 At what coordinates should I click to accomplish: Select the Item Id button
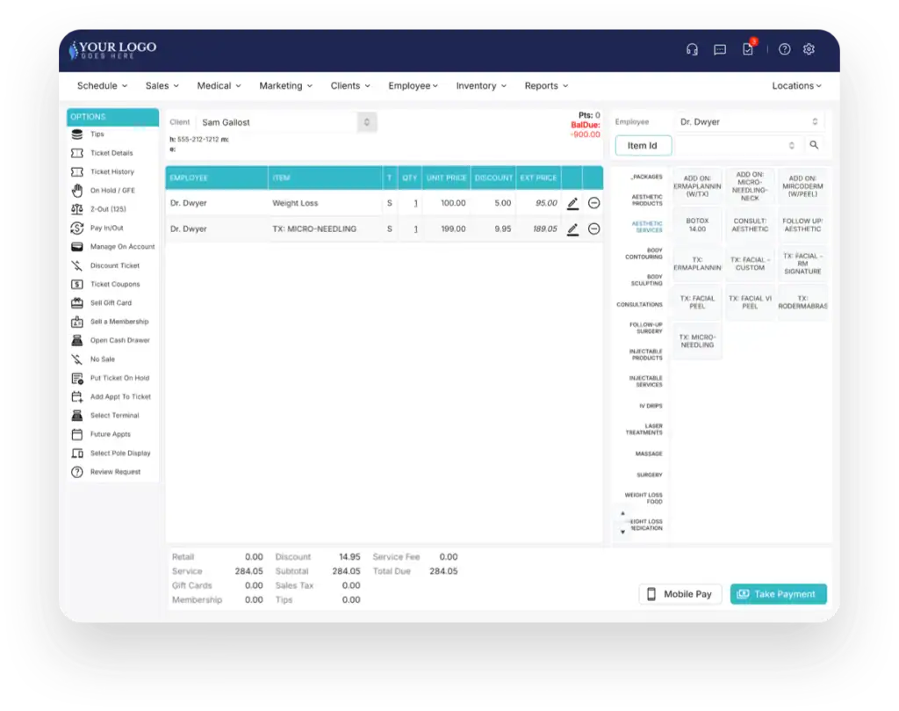coord(643,146)
